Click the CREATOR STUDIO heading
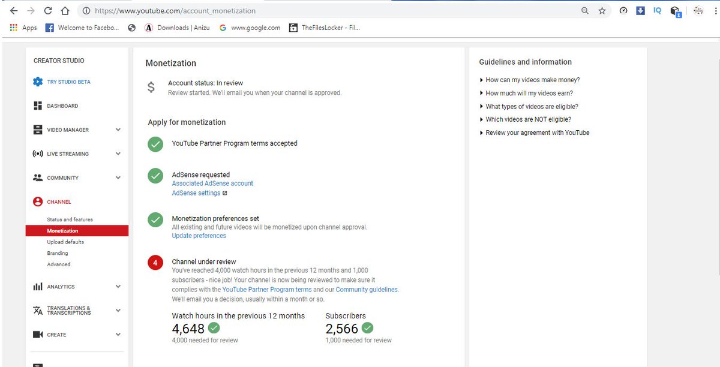720x367 pixels. (x=59, y=61)
